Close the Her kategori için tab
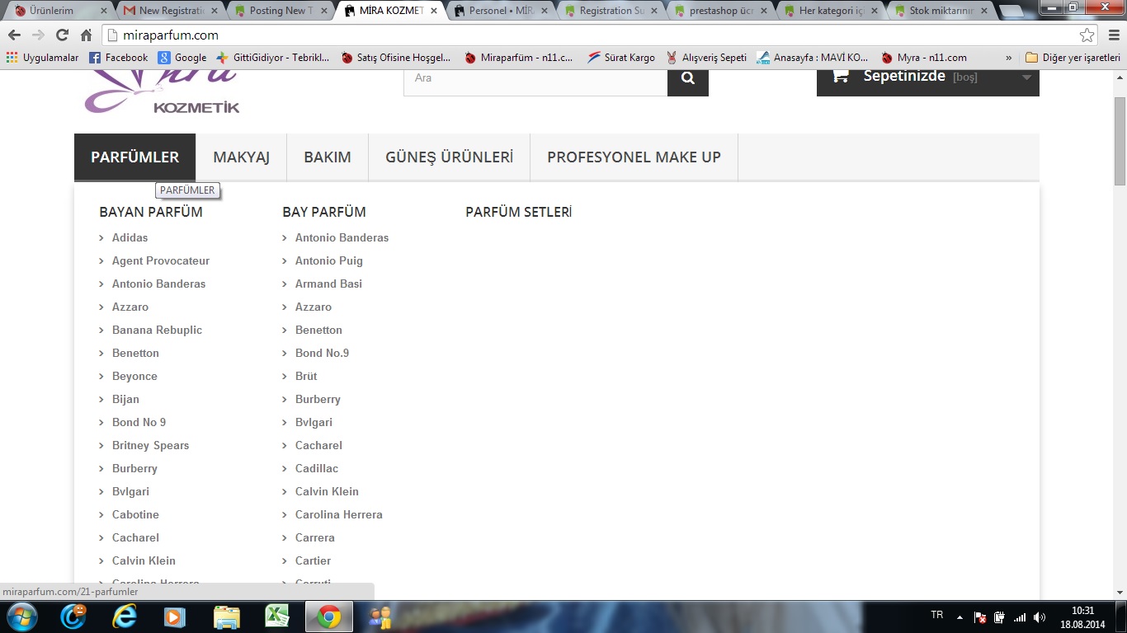Image resolution: width=1127 pixels, height=633 pixels. pyautogui.click(x=874, y=11)
